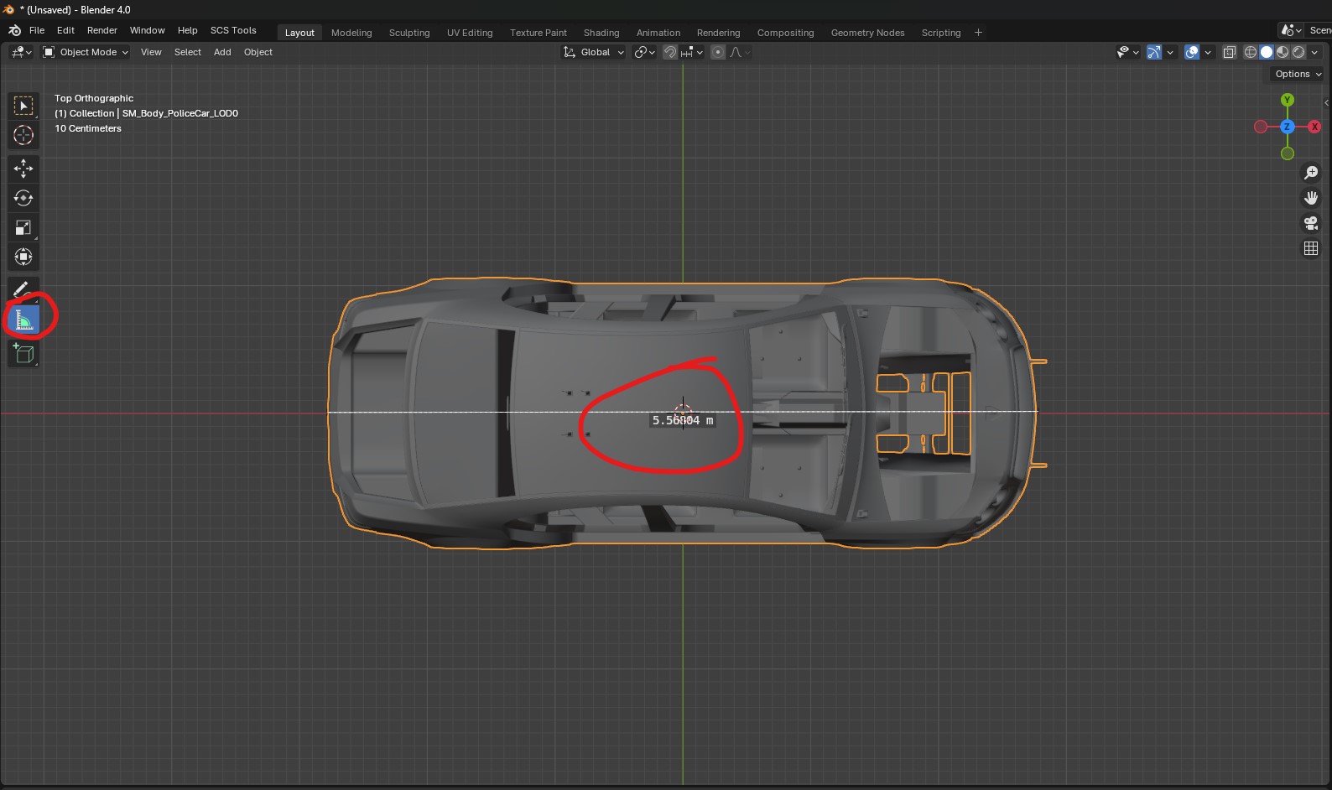
Task: Toggle camera view button
Action: pos(1310,223)
